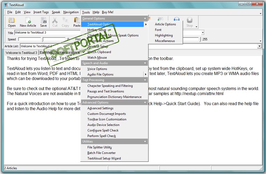266x174 pixels.
Task: Open the Article List dropdown arrow
Action: pos(259,46)
